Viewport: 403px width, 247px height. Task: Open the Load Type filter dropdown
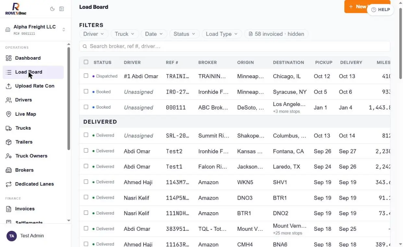pyautogui.click(x=222, y=34)
